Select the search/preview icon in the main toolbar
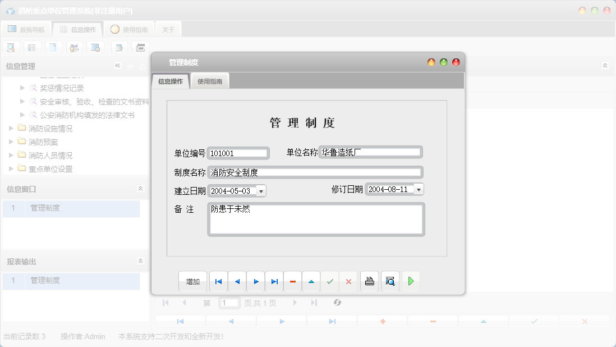Screen dimensions: 616x347 (11, 47)
